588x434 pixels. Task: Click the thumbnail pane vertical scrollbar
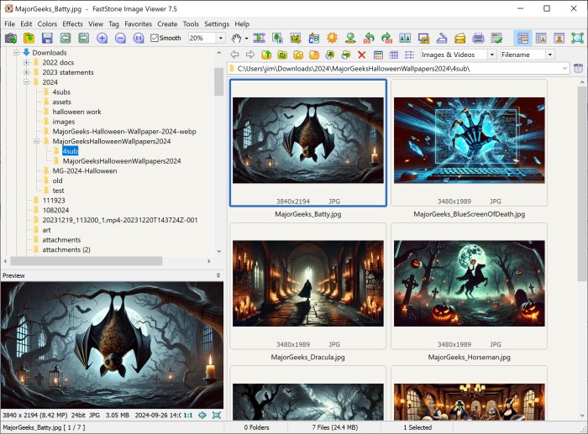pos(582,183)
